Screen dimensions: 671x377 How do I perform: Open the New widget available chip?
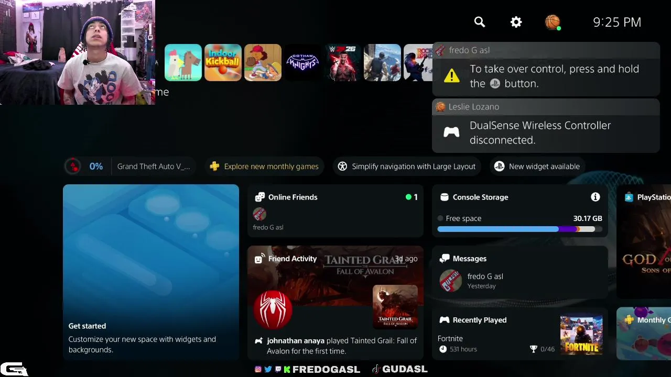[x=538, y=167]
